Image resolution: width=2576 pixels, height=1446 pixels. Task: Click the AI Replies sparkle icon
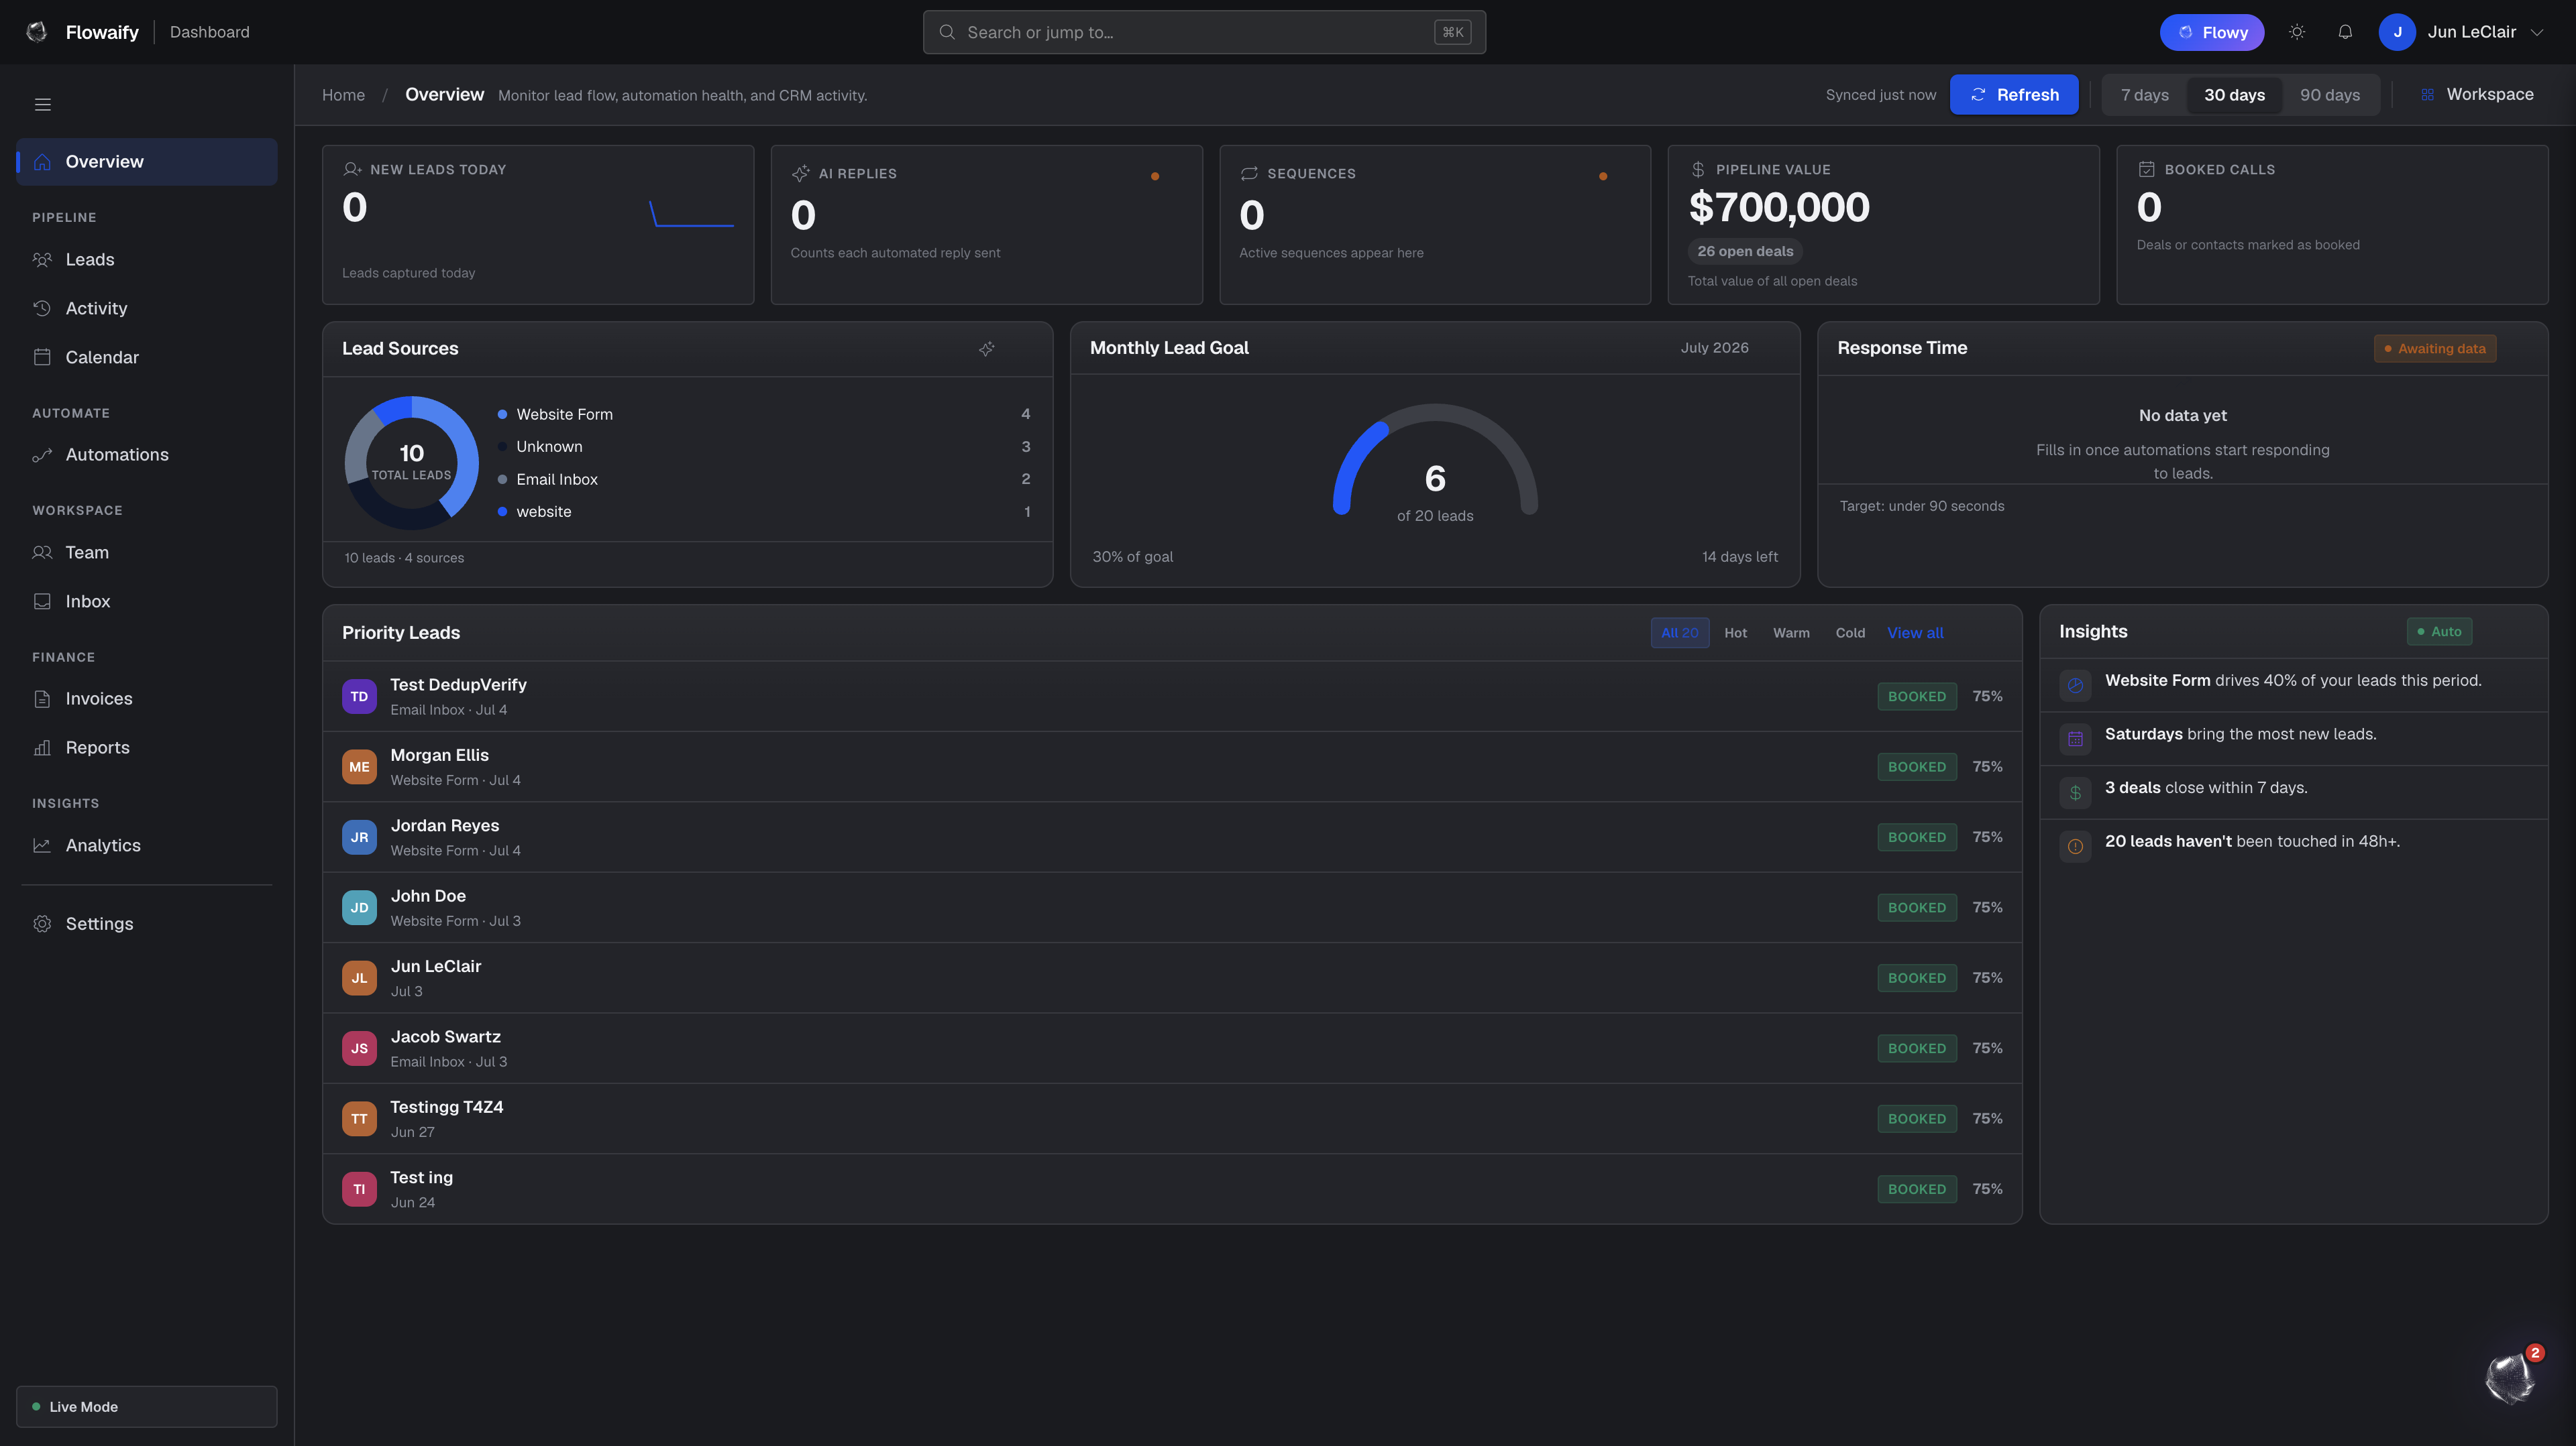(x=800, y=174)
